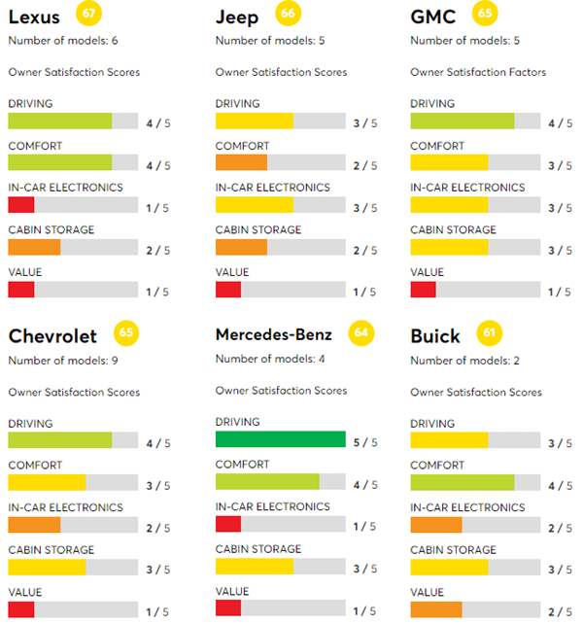This screenshot has width=583, height=624.
Task: Click the GMC 'Owner Satisfaction Factors' label
Action: tap(478, 72)
